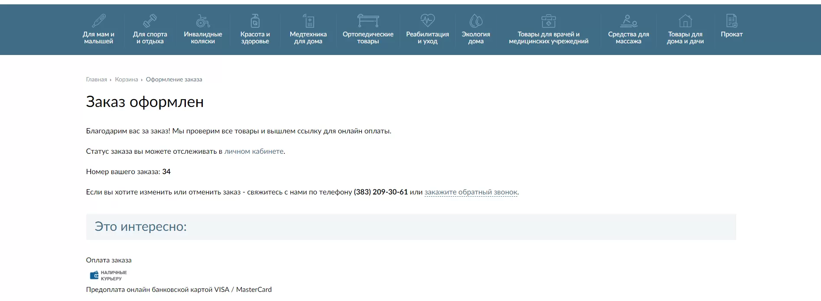Viewport: 821px width, 301px height.
Task: Select the massage products icon
Action: 628,20
